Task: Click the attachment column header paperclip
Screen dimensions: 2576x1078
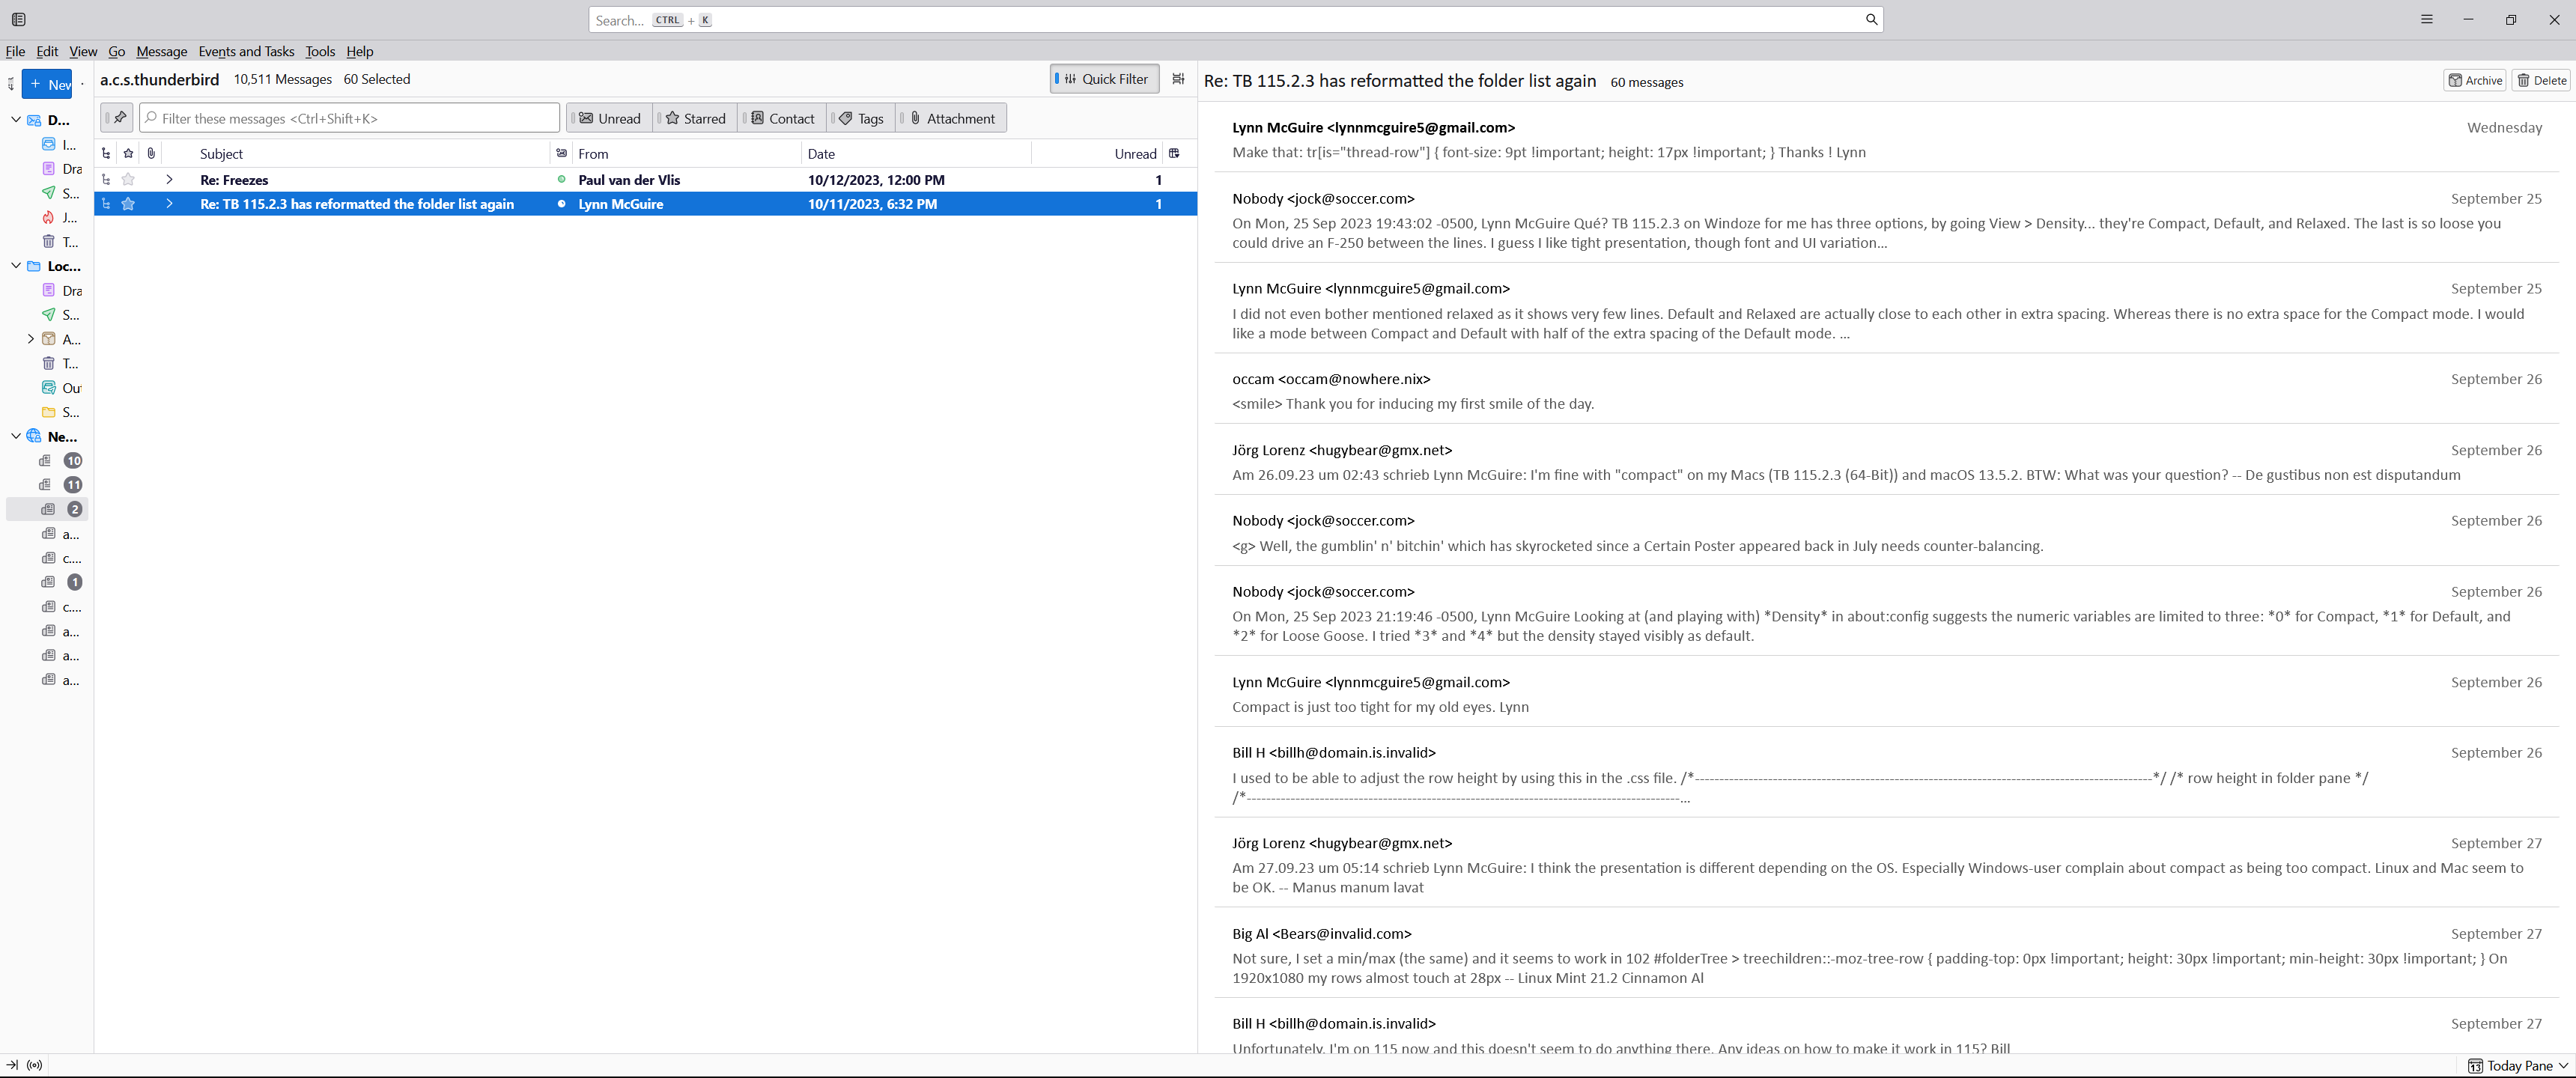Action: click(151, 153)
